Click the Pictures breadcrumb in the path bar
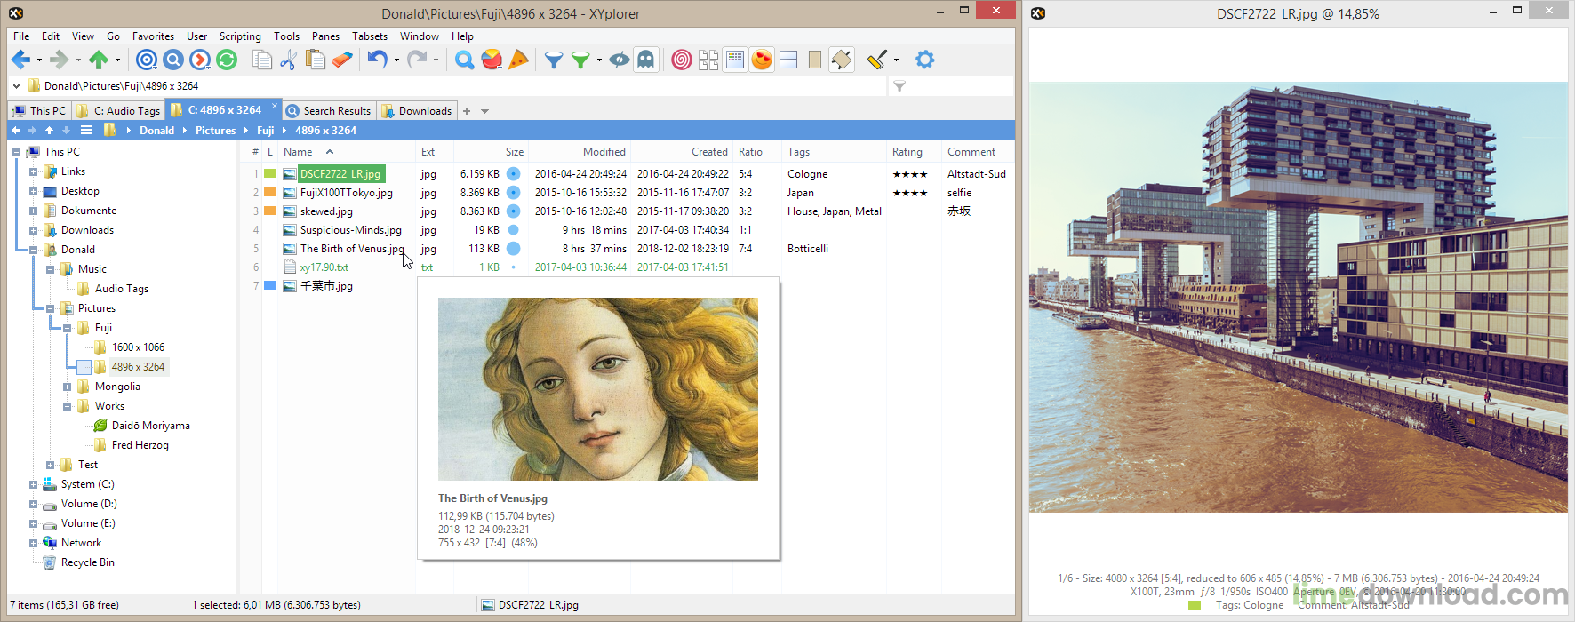 [215, 131]
